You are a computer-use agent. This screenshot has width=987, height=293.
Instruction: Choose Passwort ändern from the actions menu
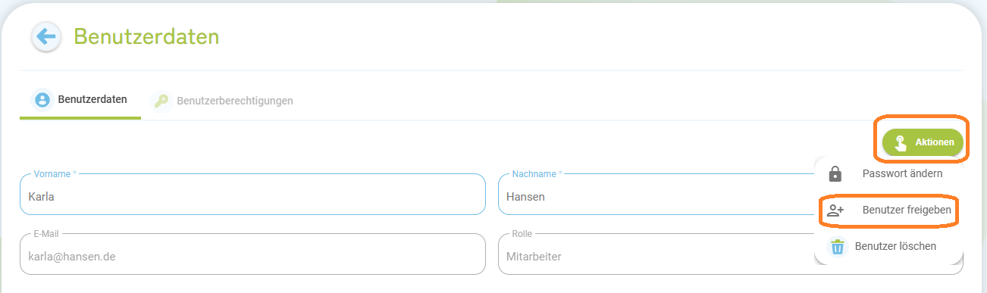888,173
